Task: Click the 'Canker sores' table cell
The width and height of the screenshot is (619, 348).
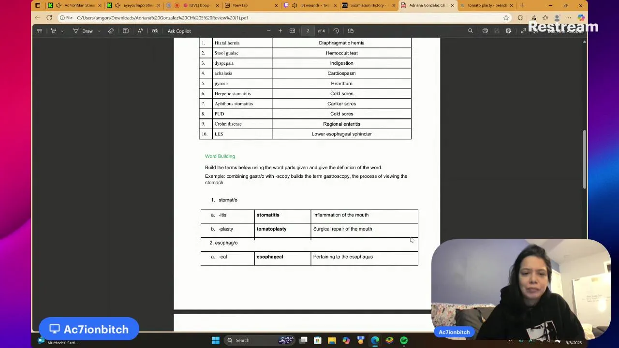Action: [x=341, y=104]
